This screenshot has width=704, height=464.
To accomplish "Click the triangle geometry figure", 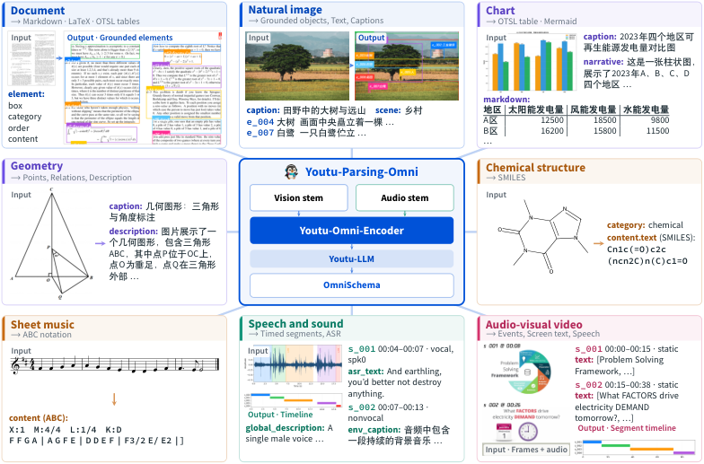I will [52, 243].
